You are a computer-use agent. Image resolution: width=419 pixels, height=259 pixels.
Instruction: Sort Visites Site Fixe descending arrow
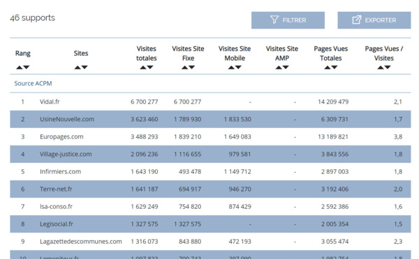coord(192,68)
